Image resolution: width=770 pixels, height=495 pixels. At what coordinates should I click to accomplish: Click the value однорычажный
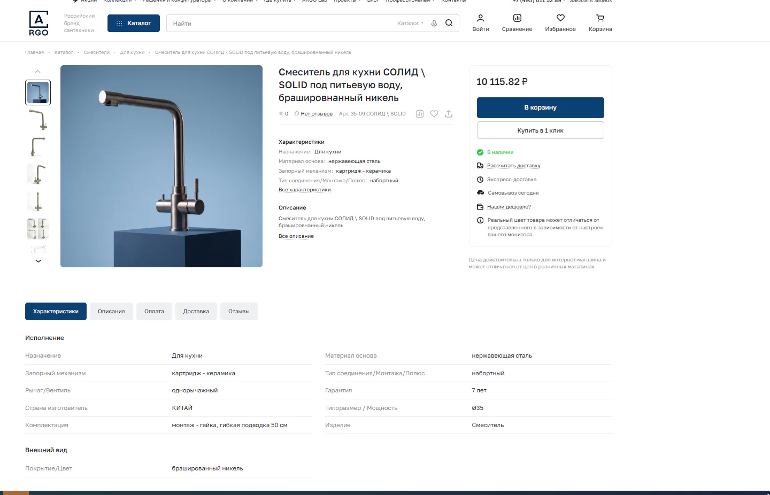coord(195,390)
